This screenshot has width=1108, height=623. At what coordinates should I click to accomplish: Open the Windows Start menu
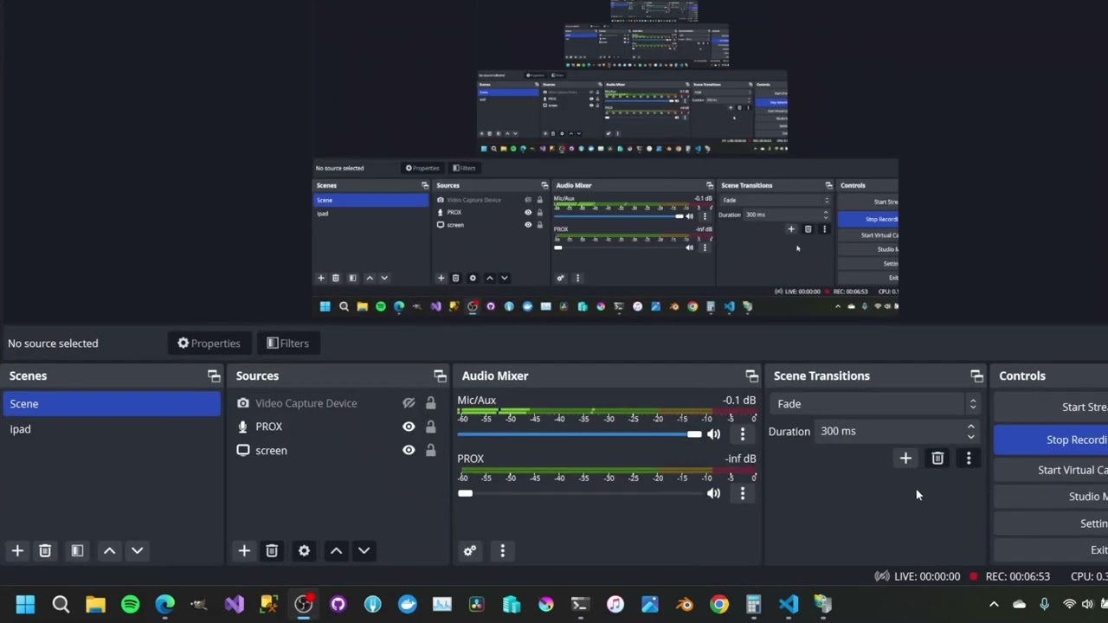(25, 604)
